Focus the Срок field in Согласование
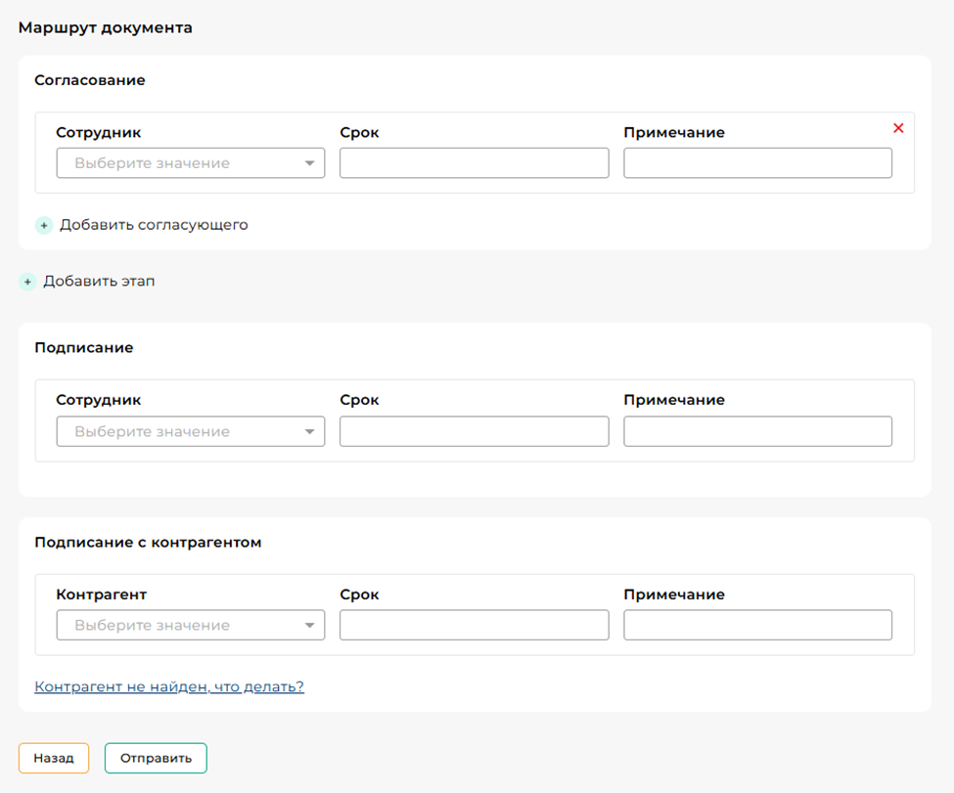 (474, 163)
